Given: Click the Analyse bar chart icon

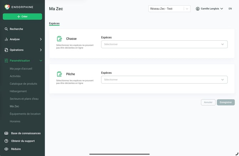Looking at the screenshot, I should tap(6, 39).
